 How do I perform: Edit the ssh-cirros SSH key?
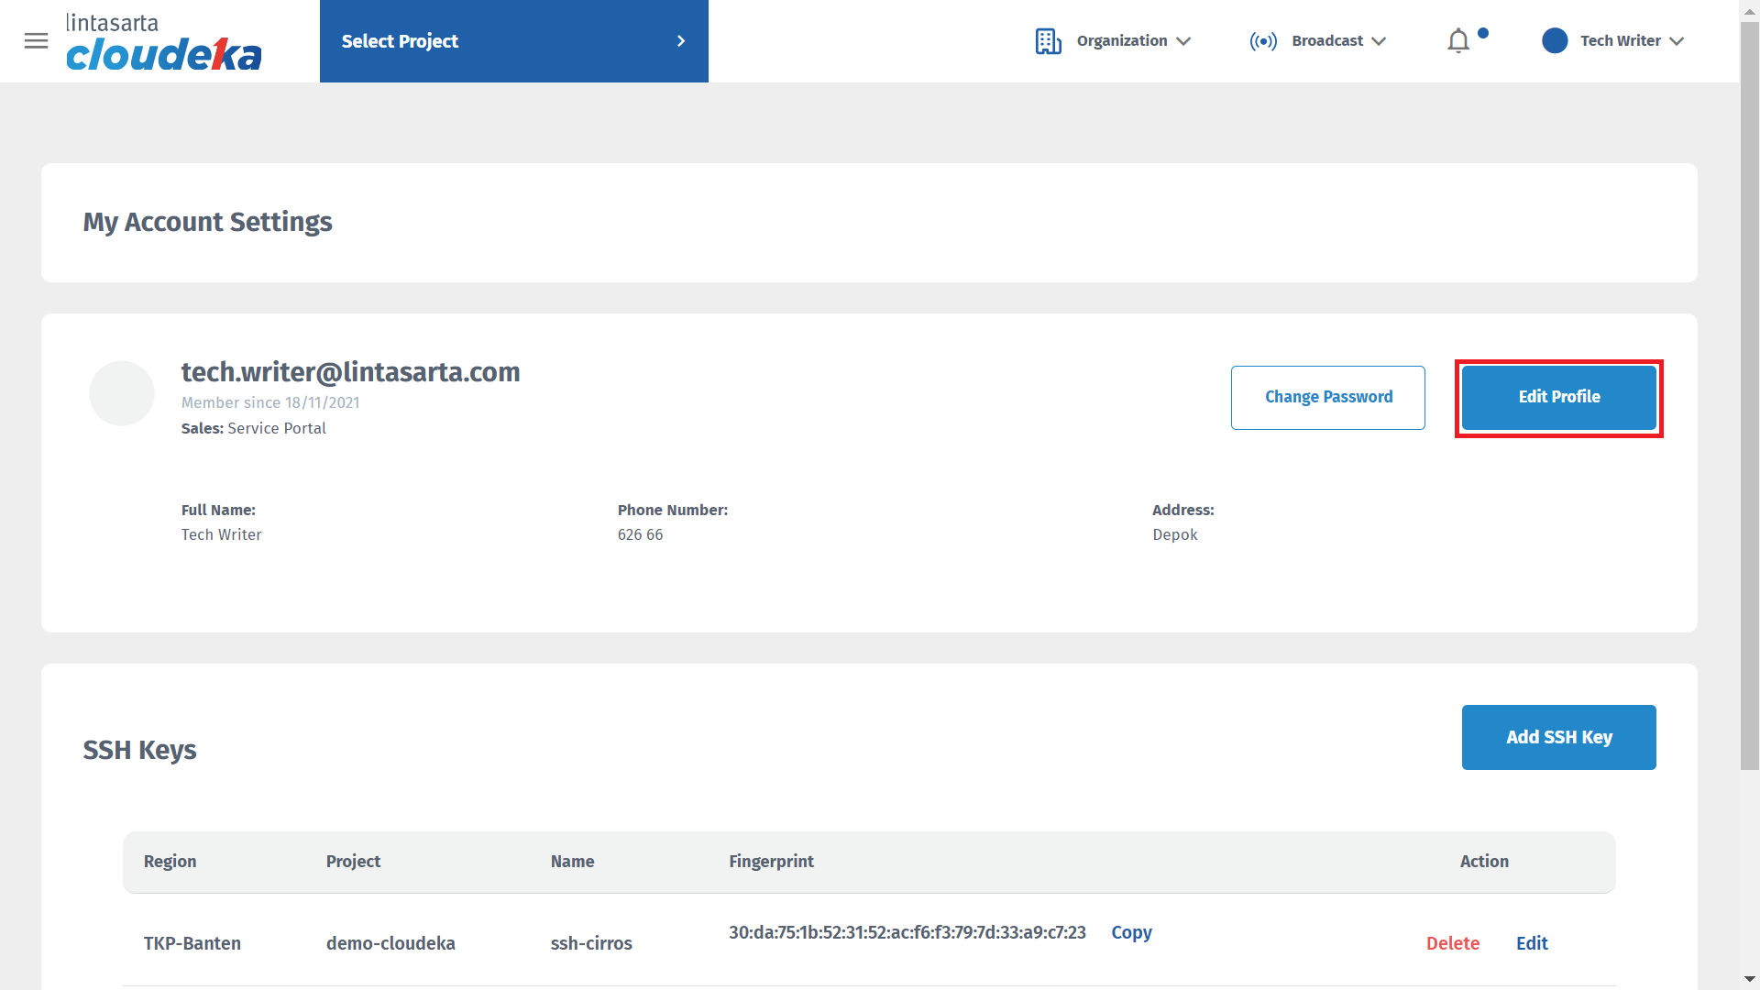[x=1531, y=943]
